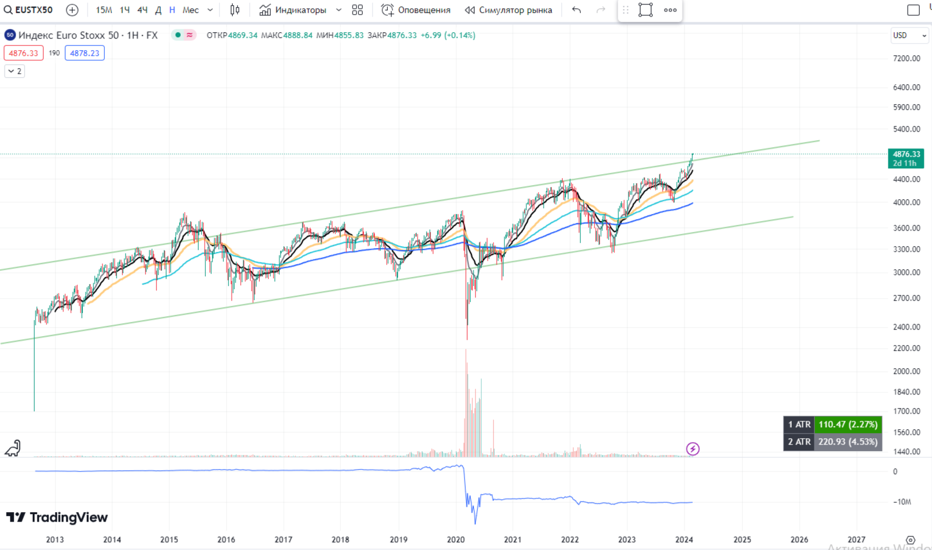Open symbol search for EUSTX50

[x=29, y=10]
